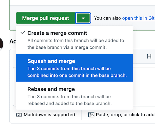This screenshot has height=127, width=155.
Task: Click the Markdown logo icon
Action: pos(19,115)
